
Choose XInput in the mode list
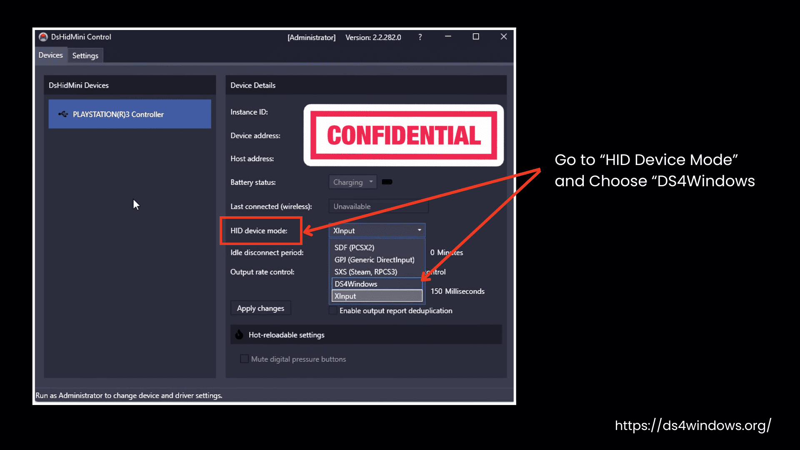pos(377,296)
